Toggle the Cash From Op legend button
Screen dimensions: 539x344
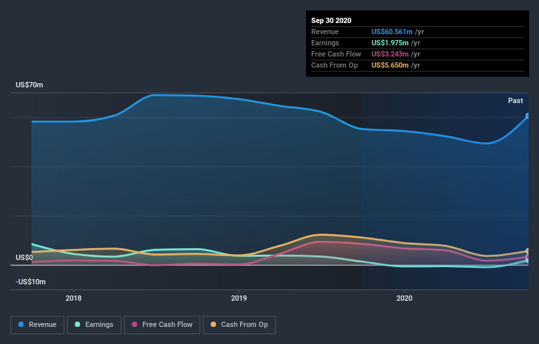tap(239, 325)
